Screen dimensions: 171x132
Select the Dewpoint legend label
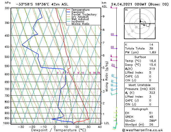pos(78,12)
